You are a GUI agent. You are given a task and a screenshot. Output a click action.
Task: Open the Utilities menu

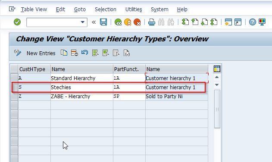134,9
